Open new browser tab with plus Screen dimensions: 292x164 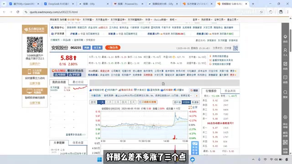click(x=253, y=4)
